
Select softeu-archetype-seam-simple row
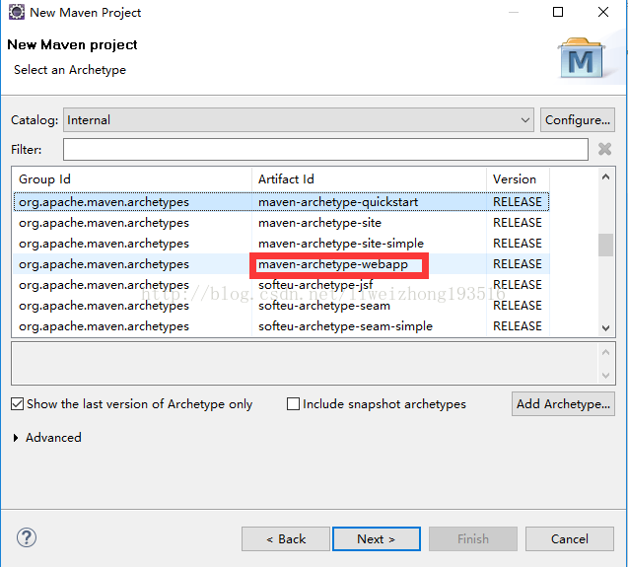pos(281,326)
